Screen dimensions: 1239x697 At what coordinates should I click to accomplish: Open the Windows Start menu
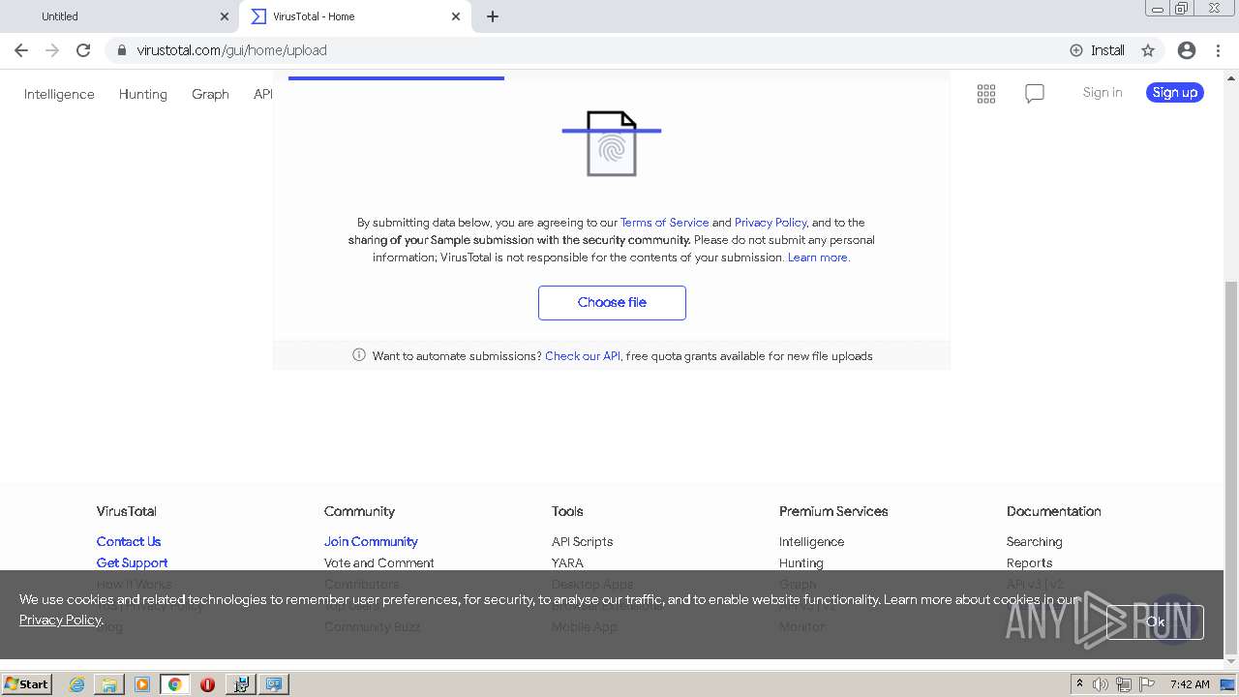coord(27,684)
